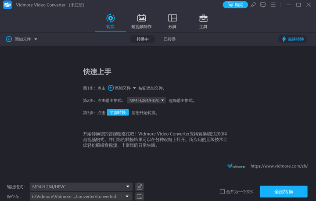Open the feedback chat bubble icon
This screenshot has height=201, width=316.
pyautogui.click(x=263, y=5)
